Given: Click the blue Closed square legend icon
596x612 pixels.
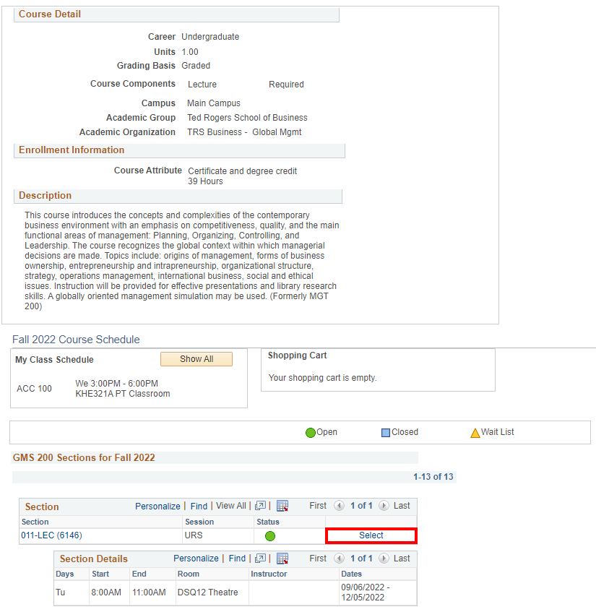Looking at the screenshot, I should click(386, 433).
